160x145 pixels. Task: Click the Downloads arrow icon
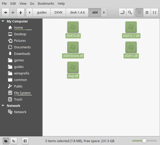click(x=10, y=54)
